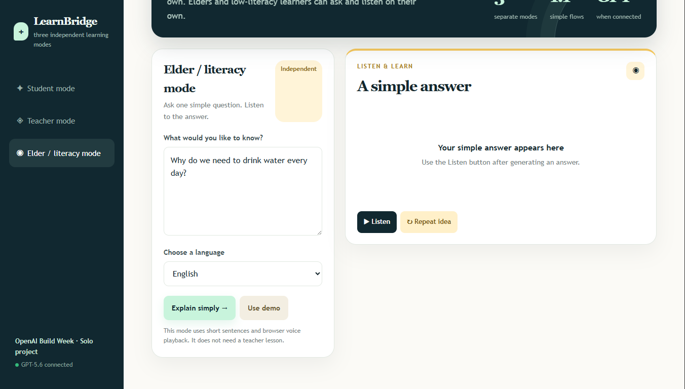Select Elder / literacy mode in the sidebar
Viewport: 685px width, 389px height.
(x=62, y=153)
